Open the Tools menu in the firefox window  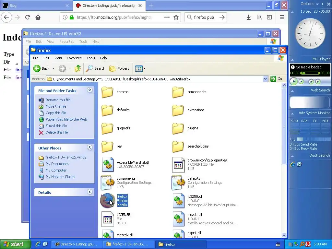point(91,58)
